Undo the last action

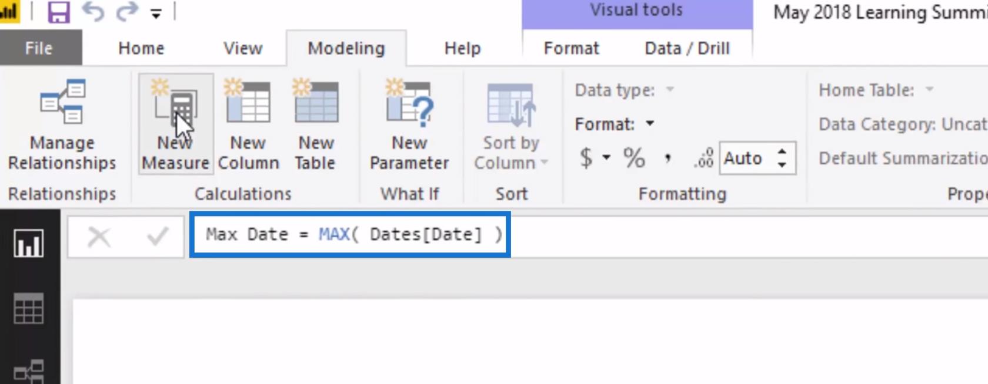(x=93, y=12)
